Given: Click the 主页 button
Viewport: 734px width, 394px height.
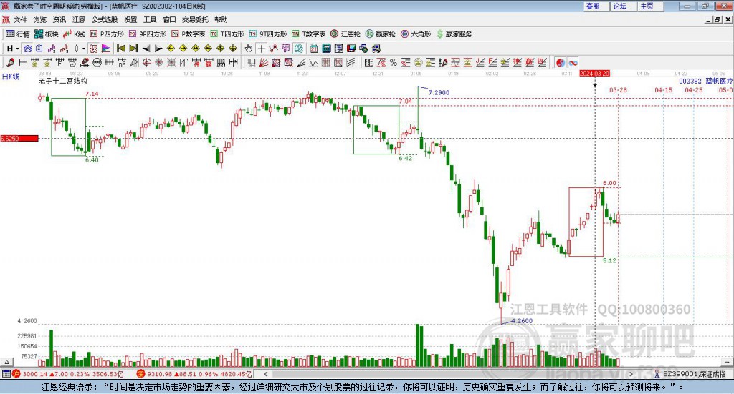Looking at the screenshot, I should pos(651,6).
